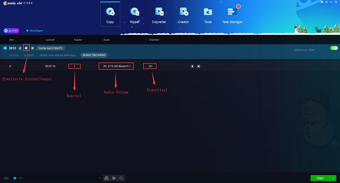Play preview of title 0
340x183 pixels.
(x=192, y=66)
